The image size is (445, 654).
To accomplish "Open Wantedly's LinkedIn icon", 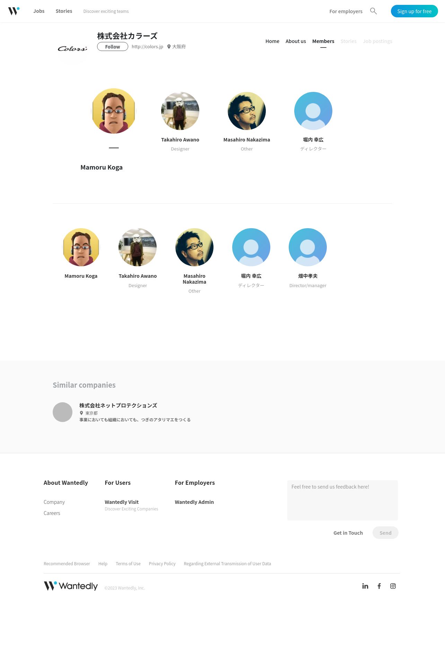I will (365, 586).
